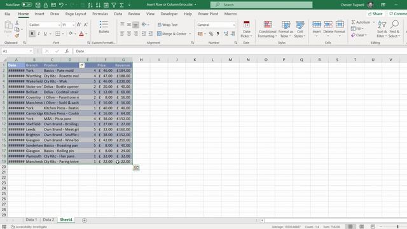Click the Bullets icon

pyautogui.click(x=104, y=27)
